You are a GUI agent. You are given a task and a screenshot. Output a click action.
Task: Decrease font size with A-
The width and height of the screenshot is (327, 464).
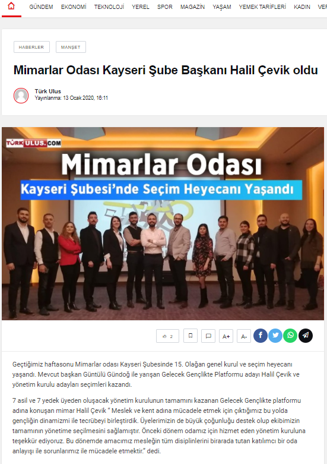tap(244, 336)
